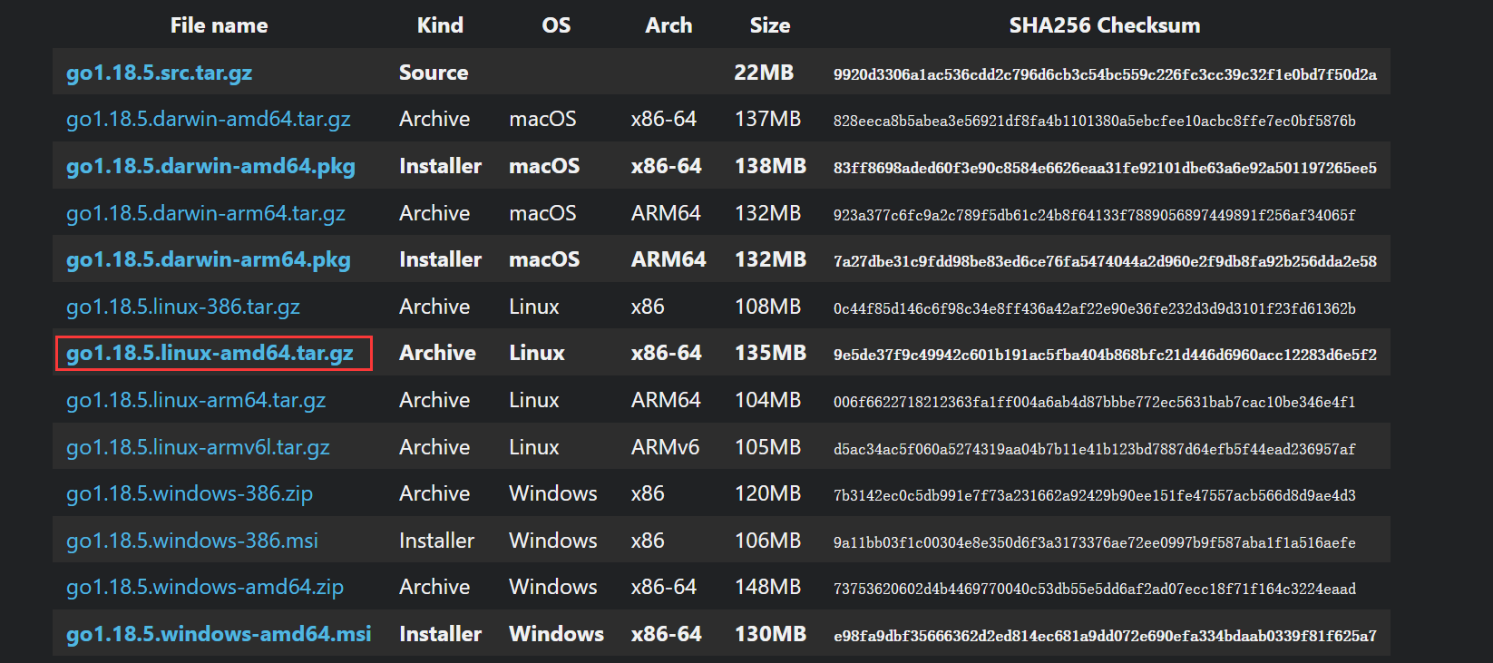Select checksum starting with 828eeca8b5ab
The width and height of the screenshot is (1493, 663).
point(1095,121)
